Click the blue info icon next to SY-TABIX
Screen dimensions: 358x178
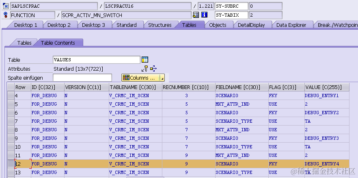click(204, 15)
